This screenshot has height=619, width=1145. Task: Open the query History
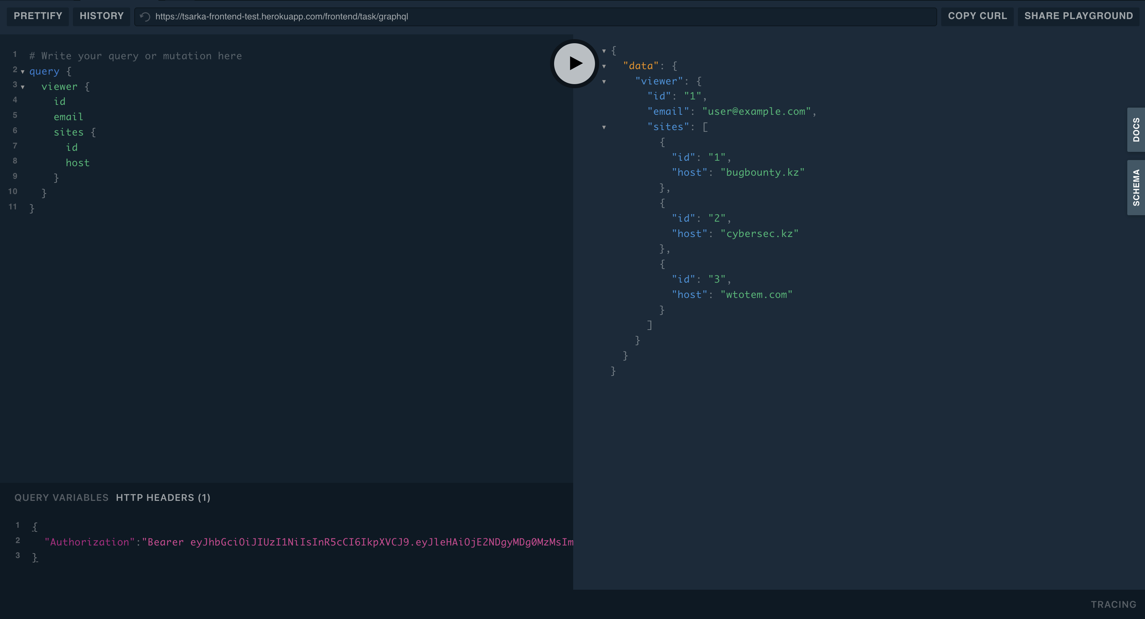pos(101,16)
